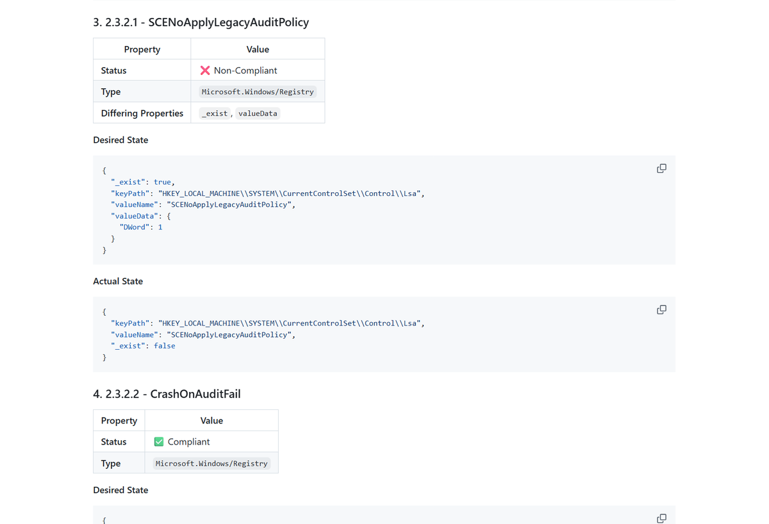Click the valueName line in the Actual State block
The height and width of the screenshot is (524, 769).
pyautogui.click(x=203, y=335)
